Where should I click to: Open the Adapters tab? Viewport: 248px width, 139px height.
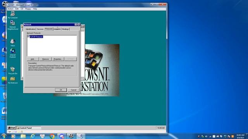[x=57, y=29]
